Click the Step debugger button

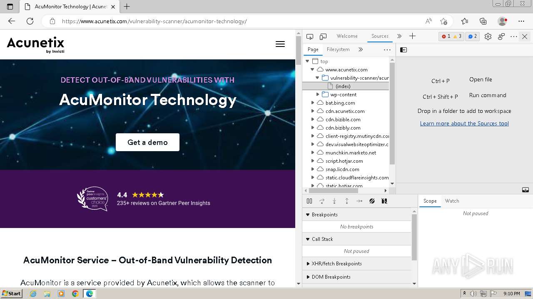click(359, 201)
